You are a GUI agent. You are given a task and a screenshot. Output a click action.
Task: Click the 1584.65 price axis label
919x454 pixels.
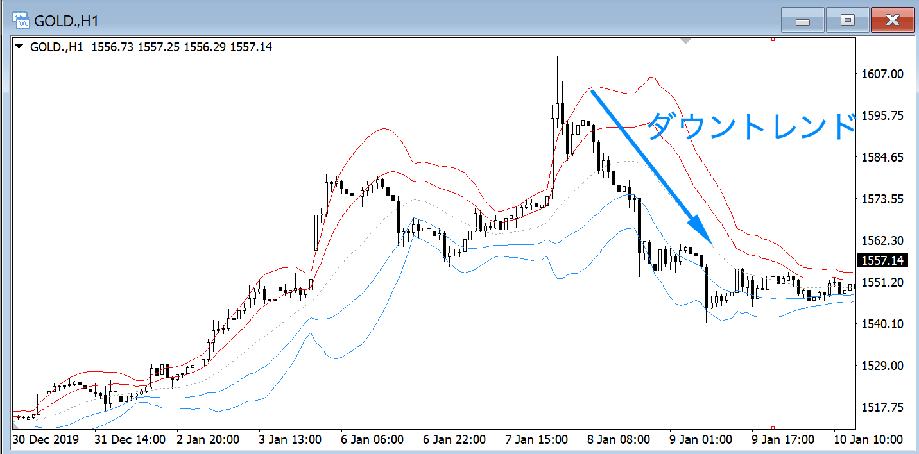tap(881, 158)
